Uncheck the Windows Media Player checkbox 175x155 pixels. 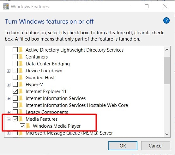pos(22,126)
